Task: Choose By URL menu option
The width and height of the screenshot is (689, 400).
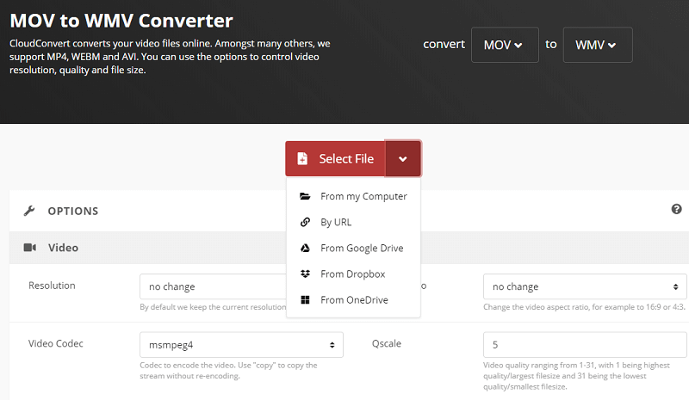Action: [336, 222]
